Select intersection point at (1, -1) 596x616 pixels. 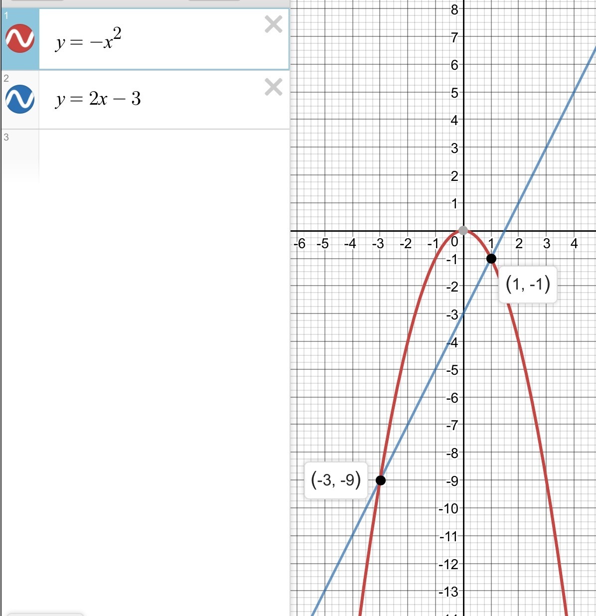(x=491, y=259)
